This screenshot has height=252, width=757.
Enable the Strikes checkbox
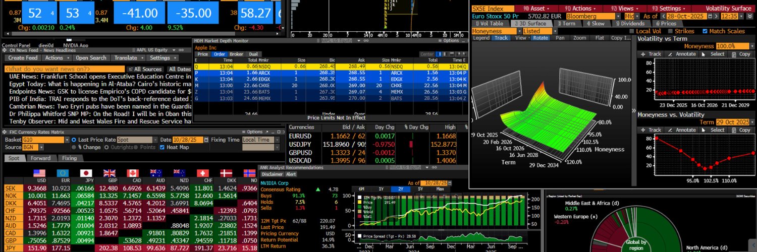(x=670, y=31)
